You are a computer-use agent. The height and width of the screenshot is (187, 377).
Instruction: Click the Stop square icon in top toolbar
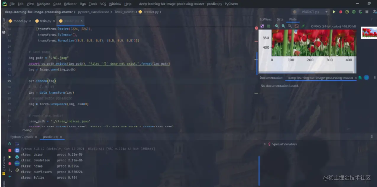tap(367, 12)
